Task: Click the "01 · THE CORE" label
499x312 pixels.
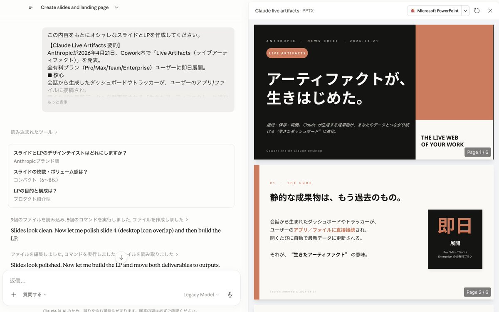Action: point(291,183)
